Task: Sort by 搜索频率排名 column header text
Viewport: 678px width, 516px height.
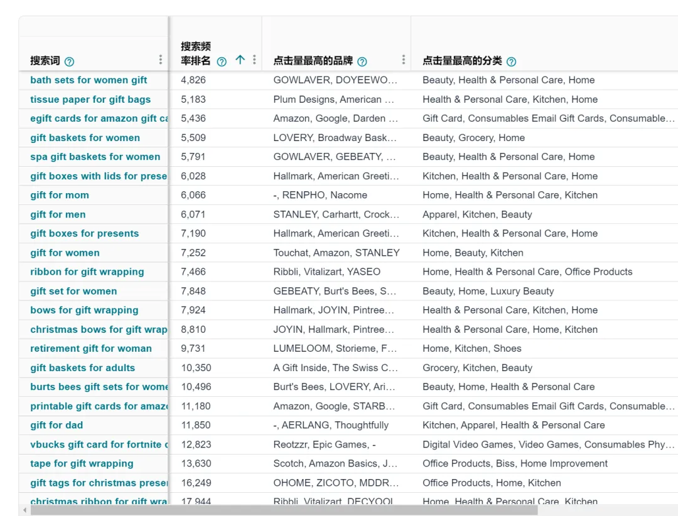Action: (x=196, y=53)
